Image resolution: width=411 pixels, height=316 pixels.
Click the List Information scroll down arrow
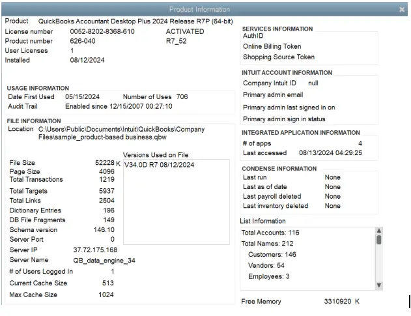pyautogui.click(x=379, y=285)
